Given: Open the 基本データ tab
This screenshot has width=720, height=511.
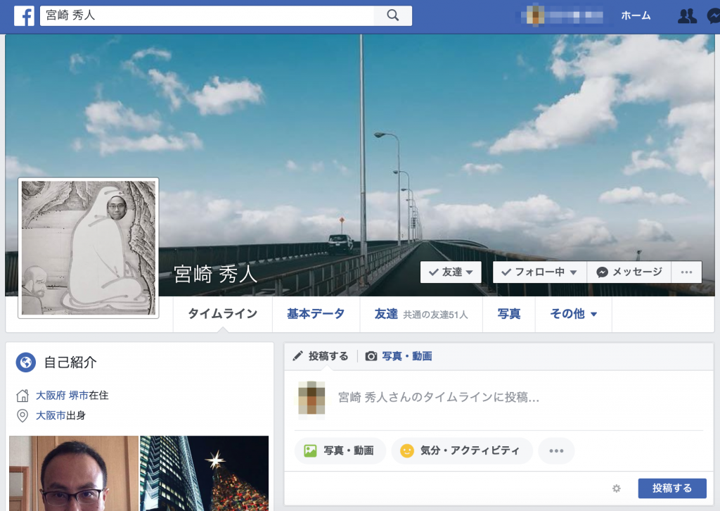Looking at the screenshot, I should [316, 314].
